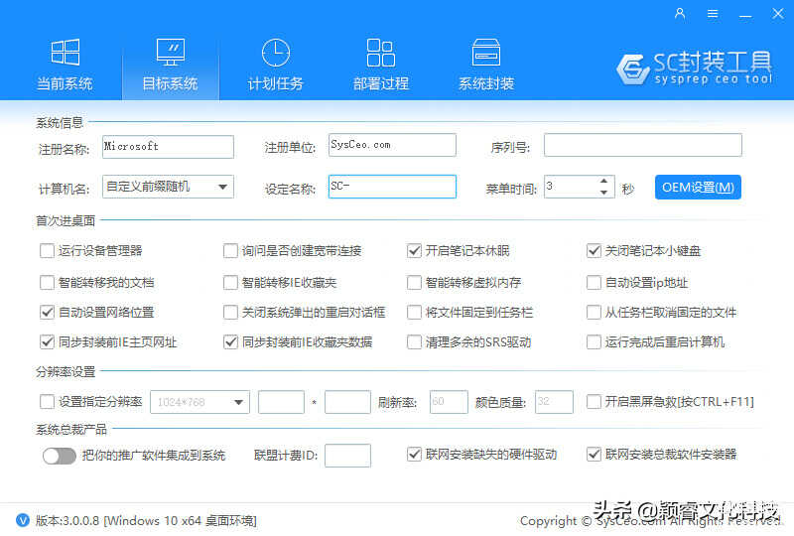Open the 系统封装 box icon

[485, 52]
